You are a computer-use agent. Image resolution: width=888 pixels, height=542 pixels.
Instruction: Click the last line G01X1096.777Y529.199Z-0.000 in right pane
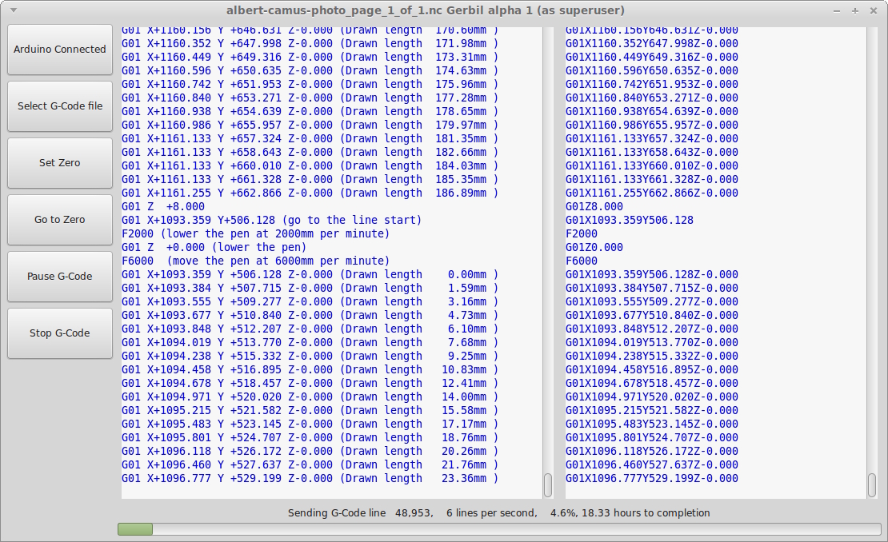point(651,478)
